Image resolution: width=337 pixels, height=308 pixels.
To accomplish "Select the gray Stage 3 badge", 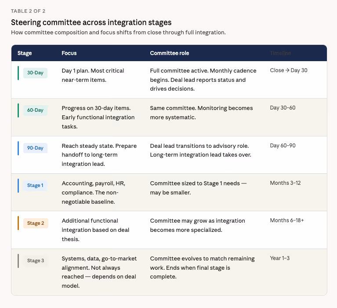I will tap(36, 261).
